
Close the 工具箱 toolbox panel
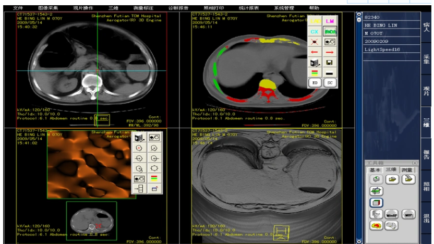pyautogui.click(x=415, y=163)
